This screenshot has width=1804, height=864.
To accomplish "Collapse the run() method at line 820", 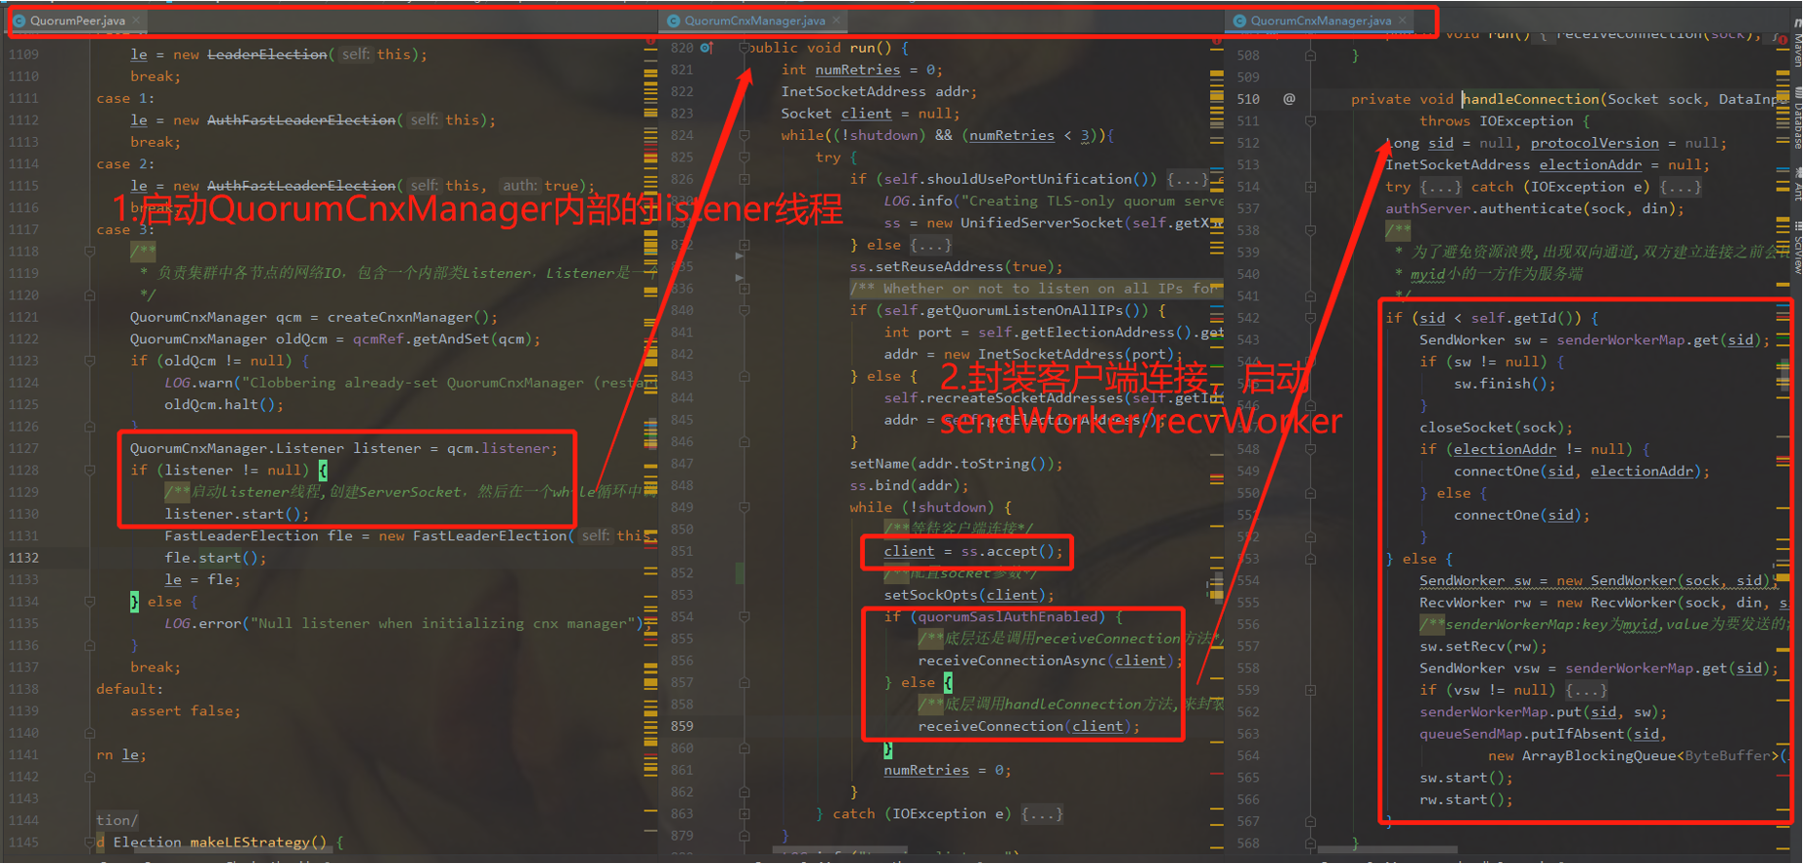I will click(745, 48).
